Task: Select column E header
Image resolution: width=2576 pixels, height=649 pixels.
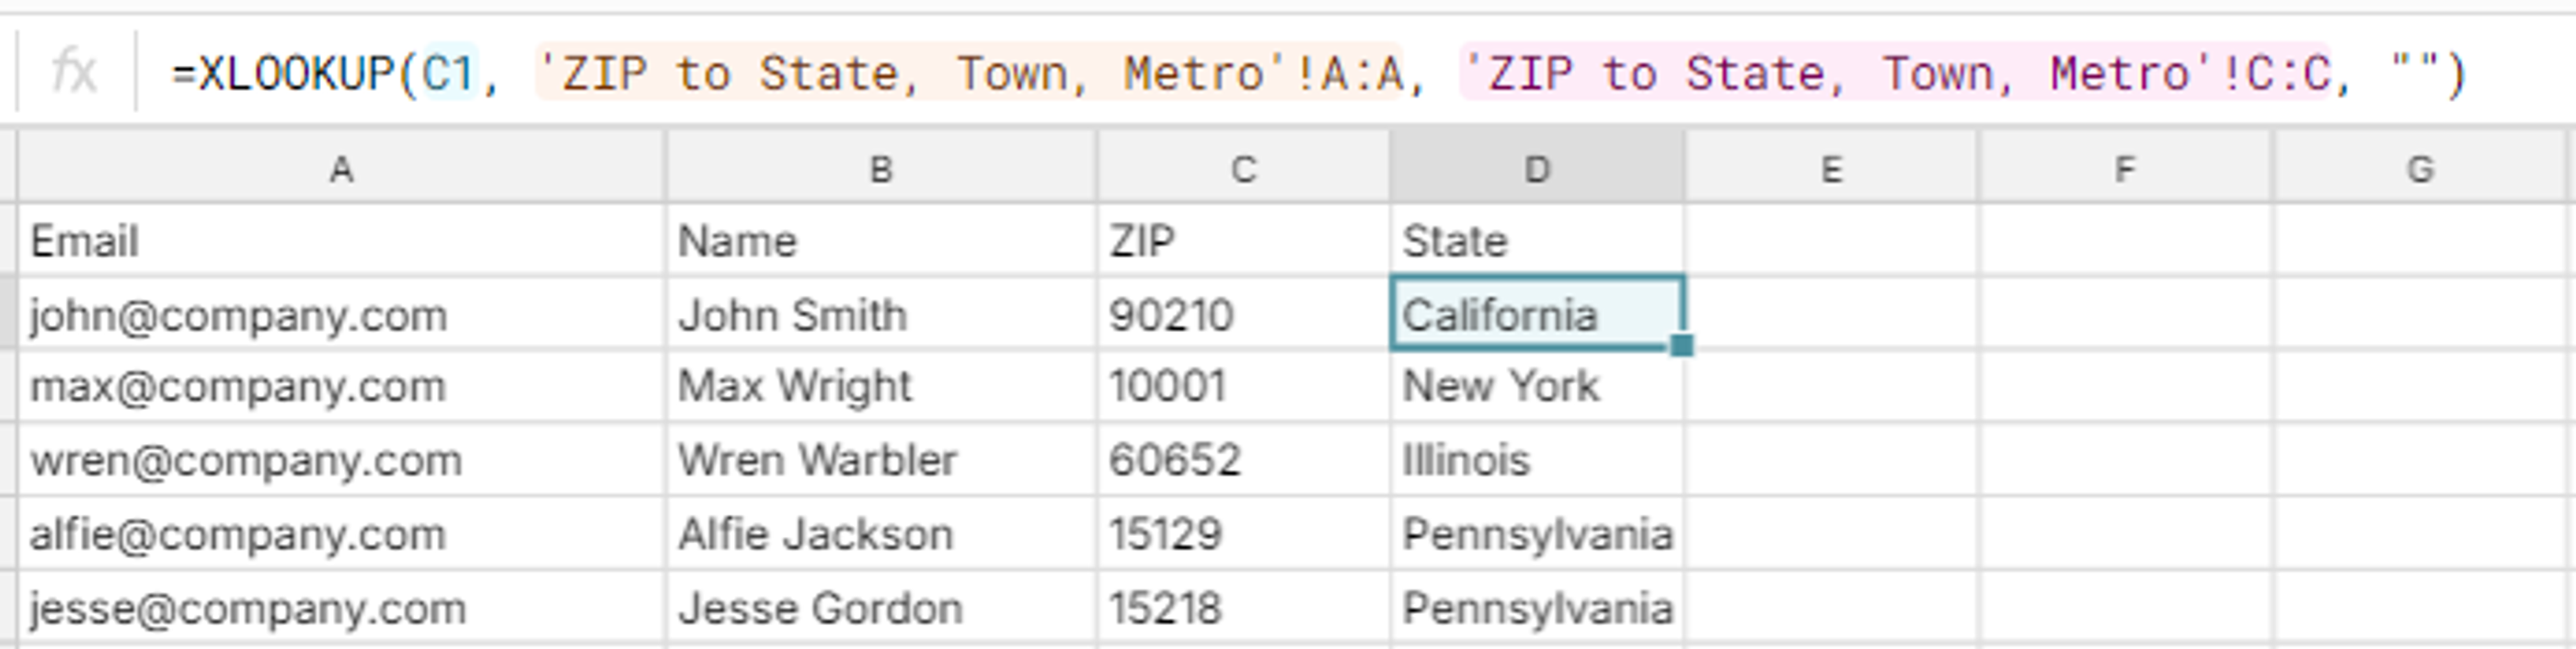Action: (1832, 167)
